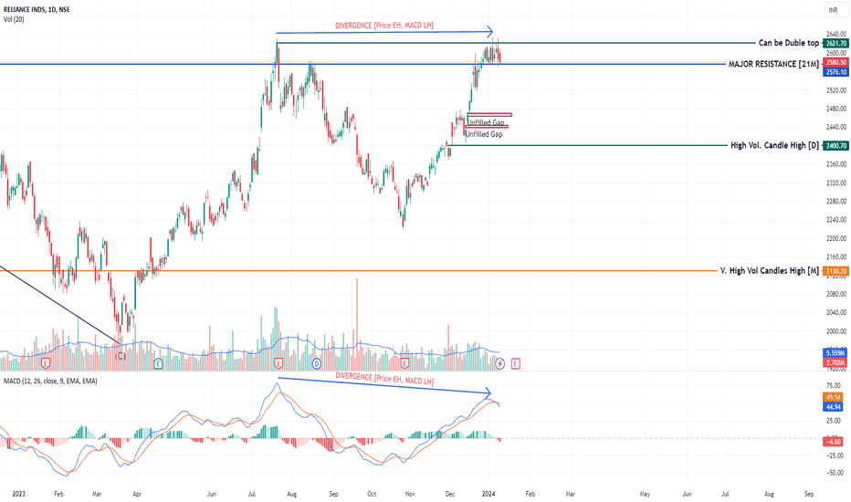This screenshot has height=502, width=851.
Task: Click the earnings E marker above November
Action: (404, 363)
